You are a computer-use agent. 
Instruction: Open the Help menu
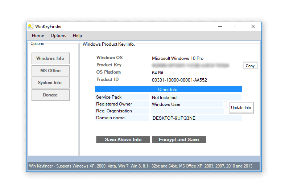[77, 36]
